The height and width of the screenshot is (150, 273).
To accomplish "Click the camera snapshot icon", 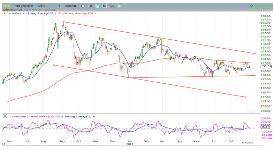I will coord(112,6).
